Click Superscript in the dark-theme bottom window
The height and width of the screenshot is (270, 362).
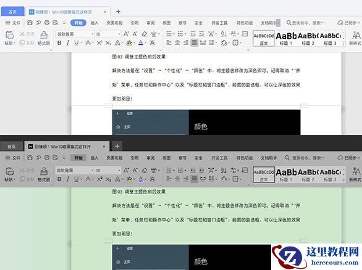[x=99, y=179]
